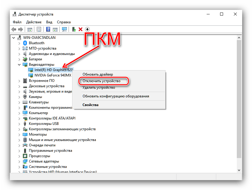Expand the Мониторы category
The image size is (252, 190).
(19, 134)
